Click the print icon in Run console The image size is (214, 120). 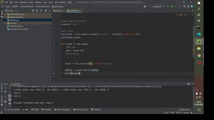(10, 104)
